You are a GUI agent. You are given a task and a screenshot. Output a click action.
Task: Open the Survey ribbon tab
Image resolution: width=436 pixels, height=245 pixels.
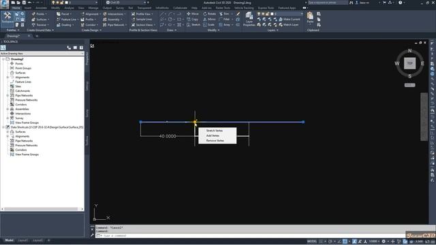120,8
